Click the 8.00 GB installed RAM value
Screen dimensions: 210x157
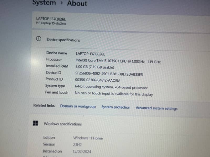point(95,67)
